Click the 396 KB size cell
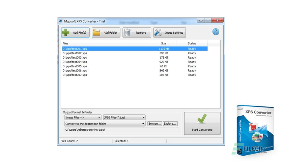The width and height of the screenshot is (282, 163). coord(164,53)
